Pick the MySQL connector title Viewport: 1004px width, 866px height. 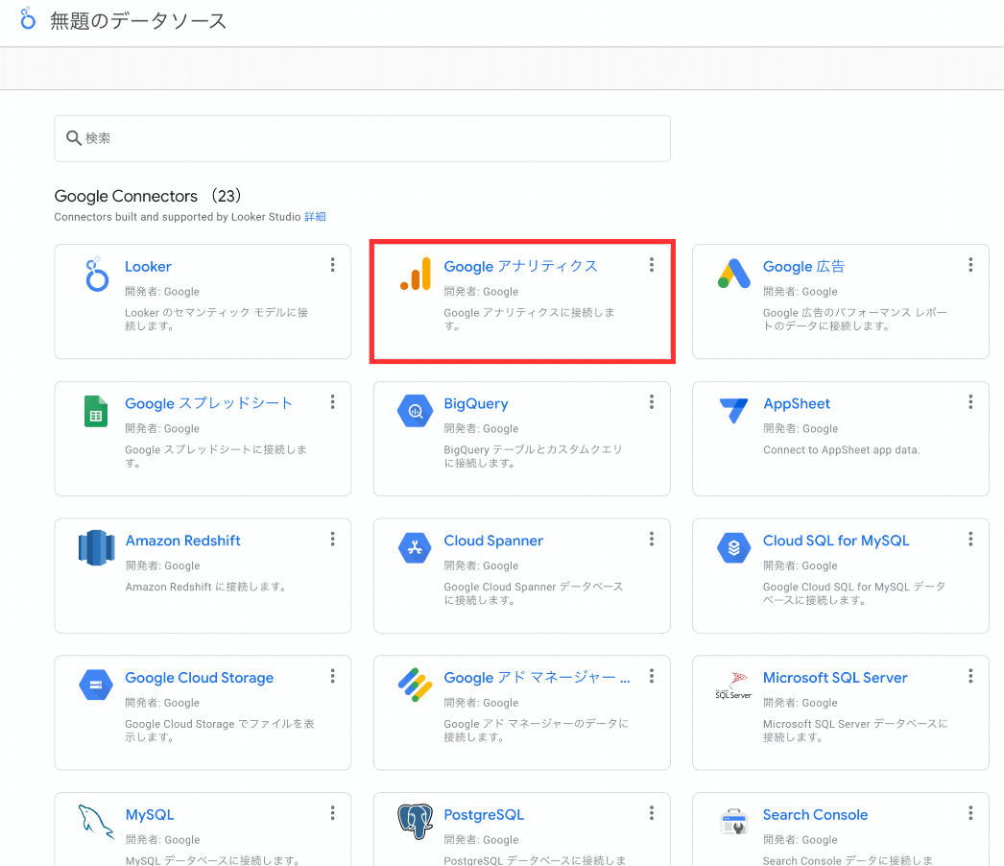pyautogui.click(x=150, y=815)
